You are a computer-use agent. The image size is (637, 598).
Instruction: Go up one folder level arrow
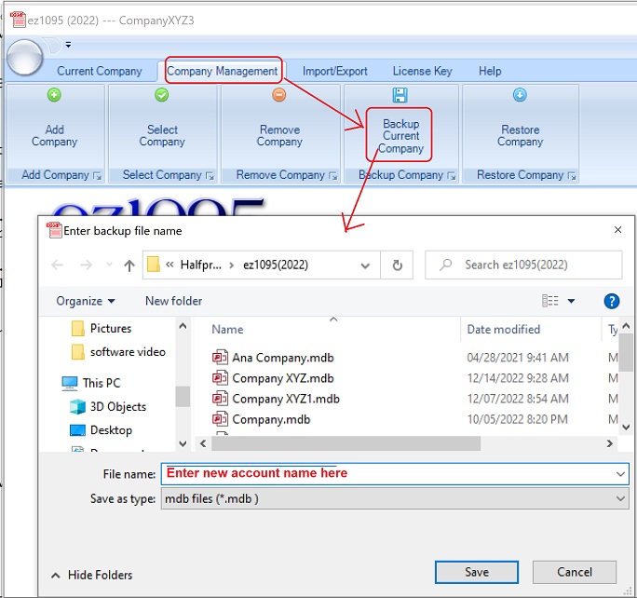(129, 265)
